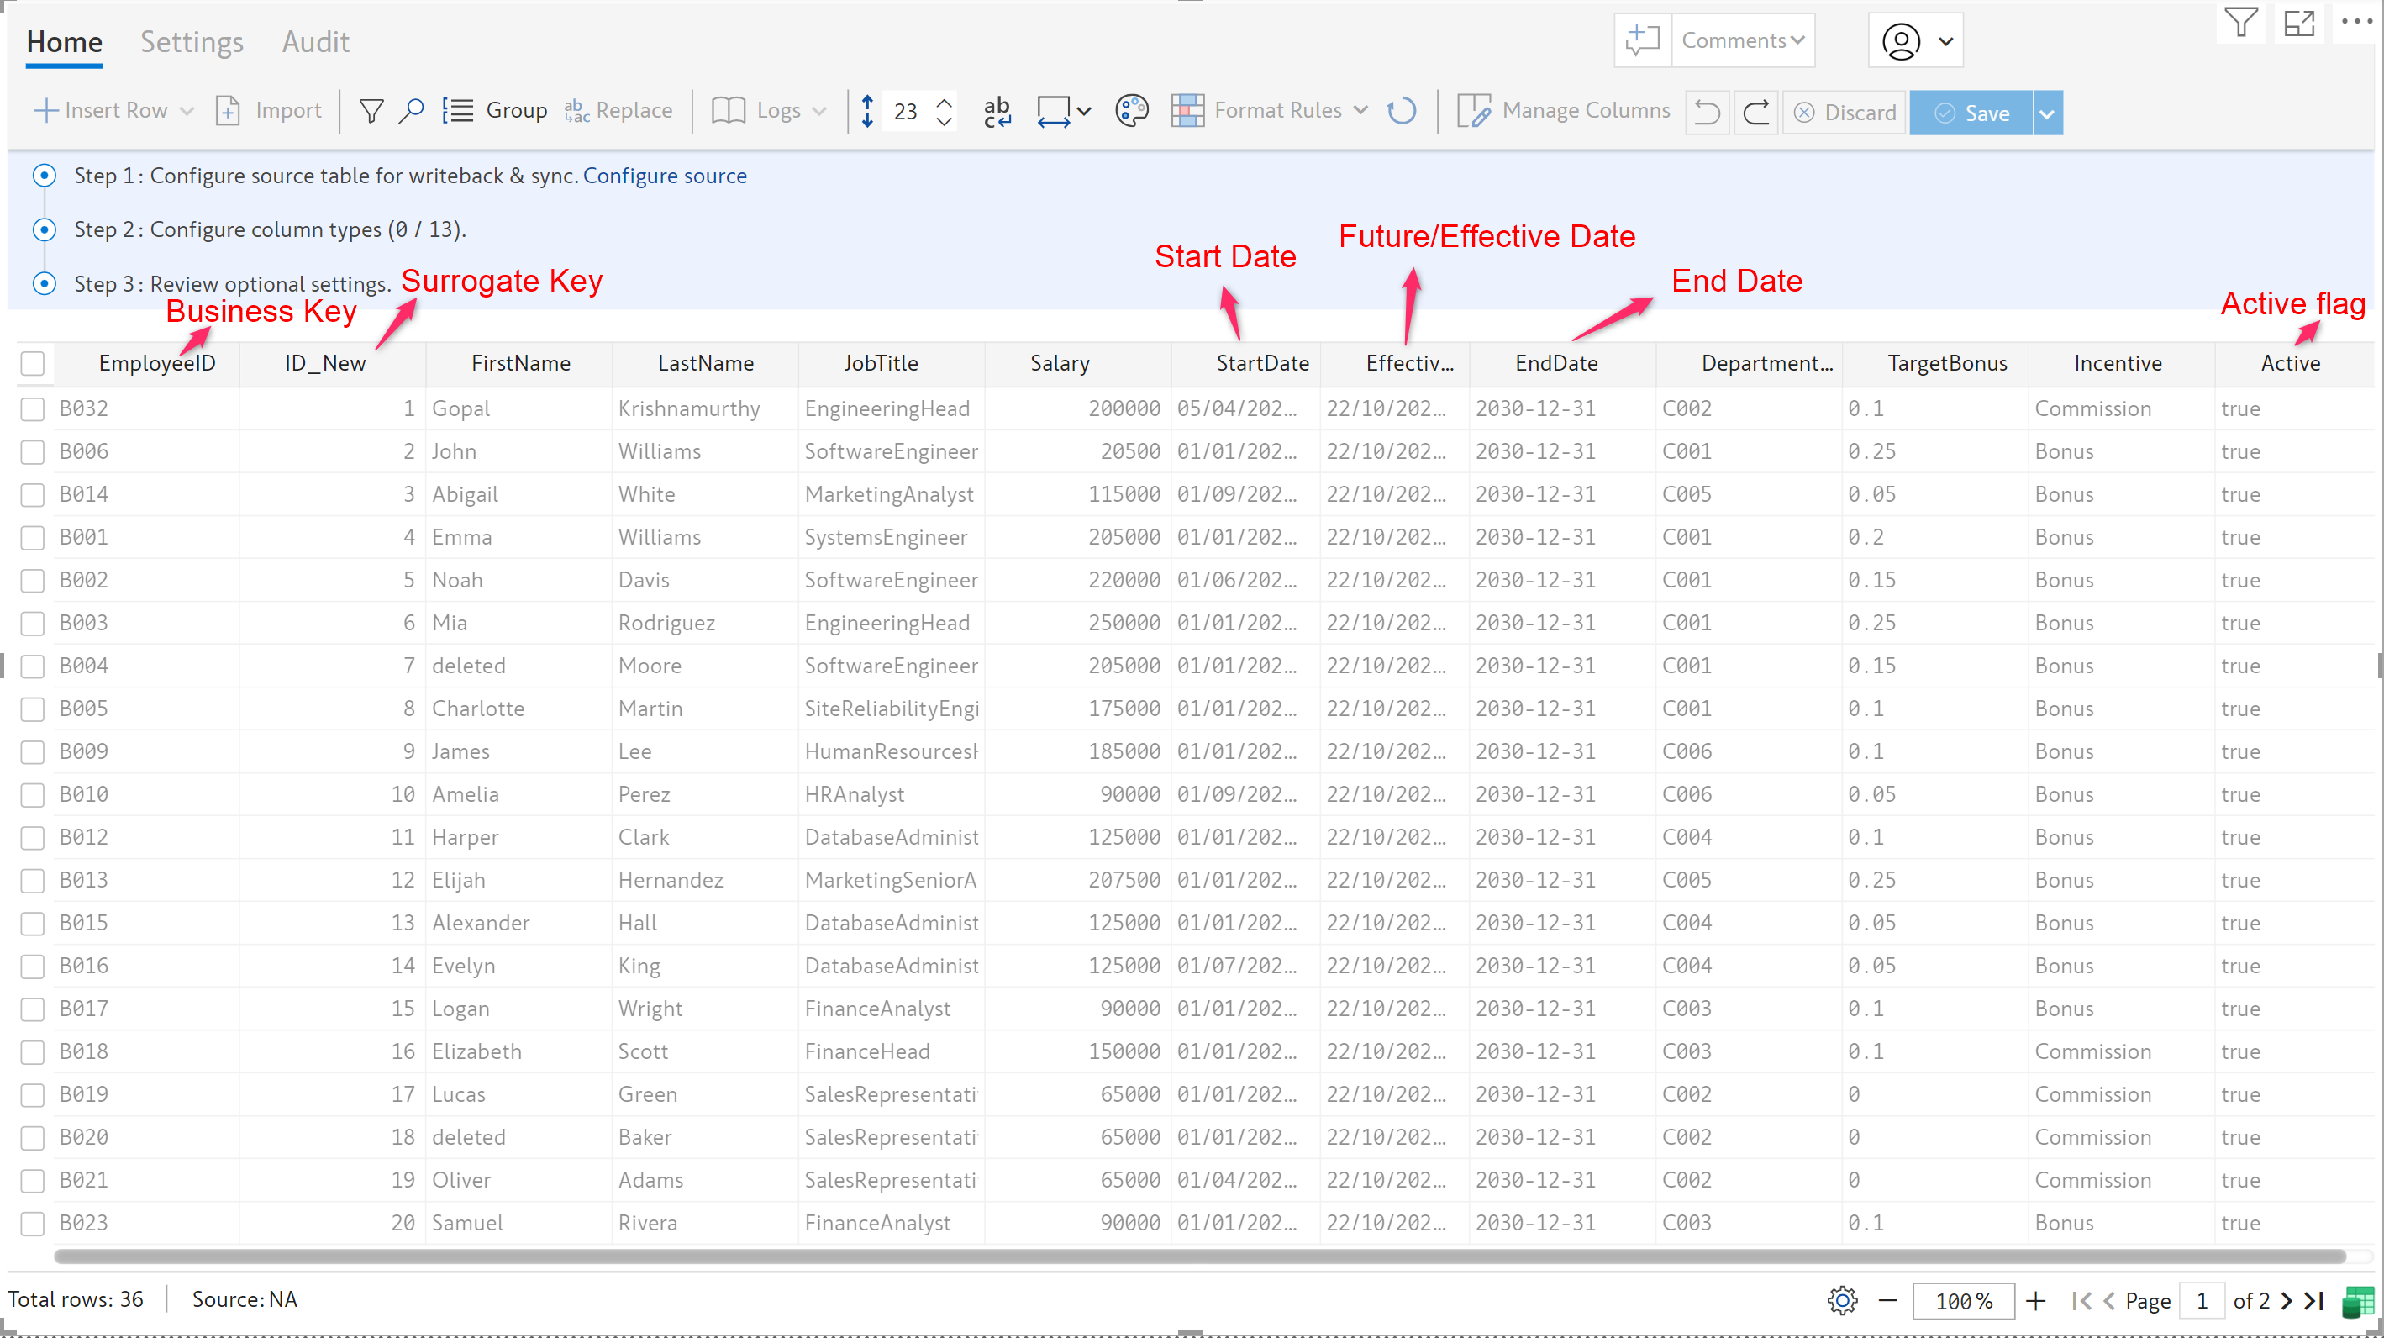2384x1338 pixels.
Task: Click the horizontal scrollbar below table
Action: click(1198, 1256)
